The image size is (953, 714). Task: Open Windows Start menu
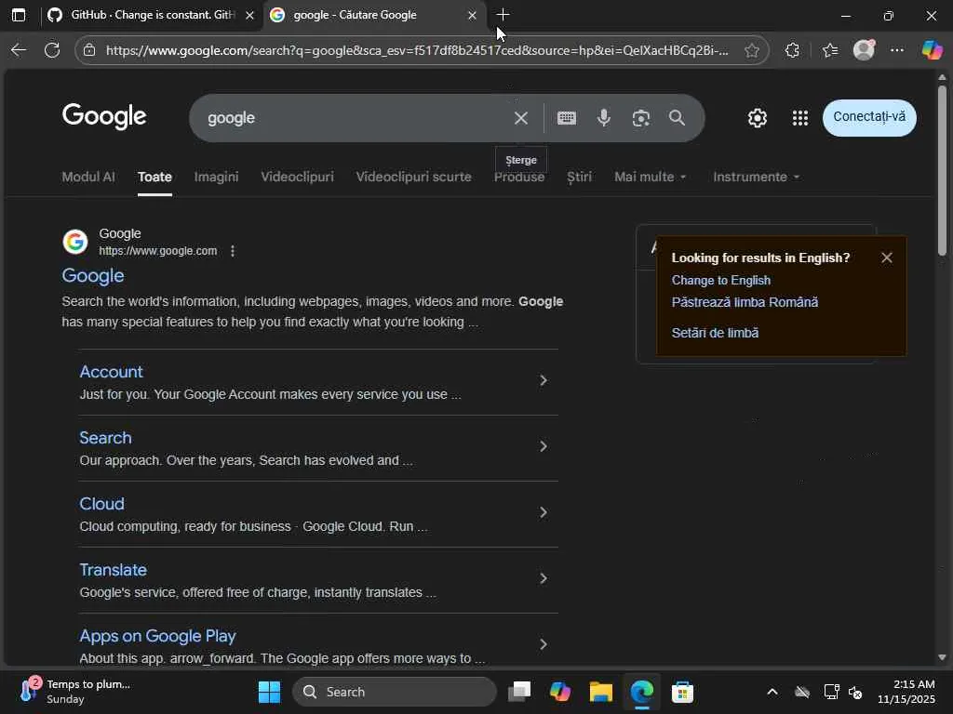[269, 692]
